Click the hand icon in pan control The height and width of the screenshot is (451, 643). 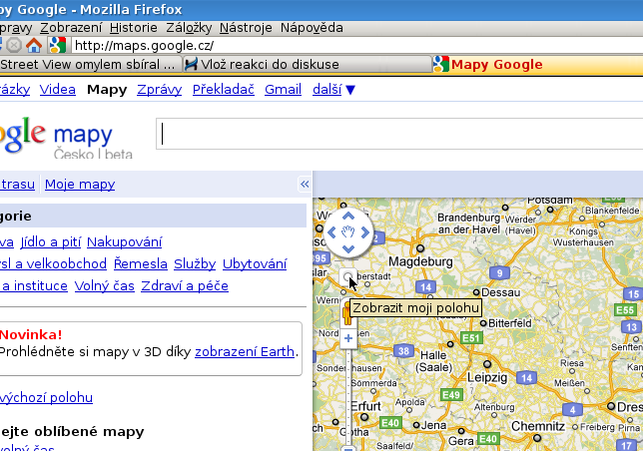tap(348, 233)
